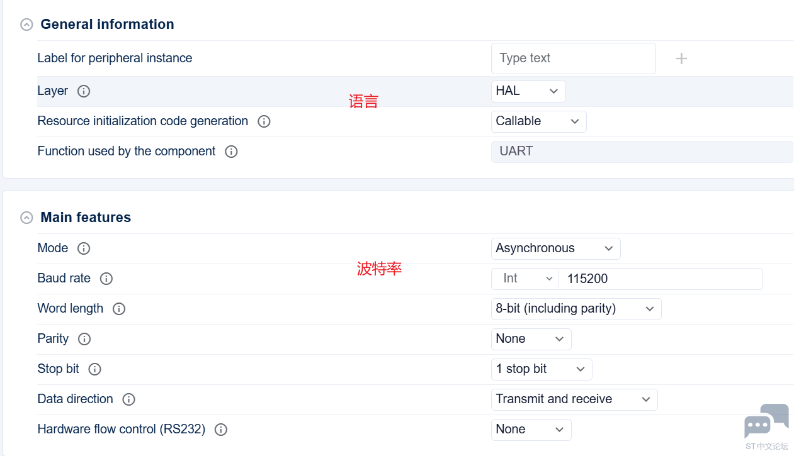Click the General information heading
The width and height of the screenshot is (794, 456).
click(107, 25)
